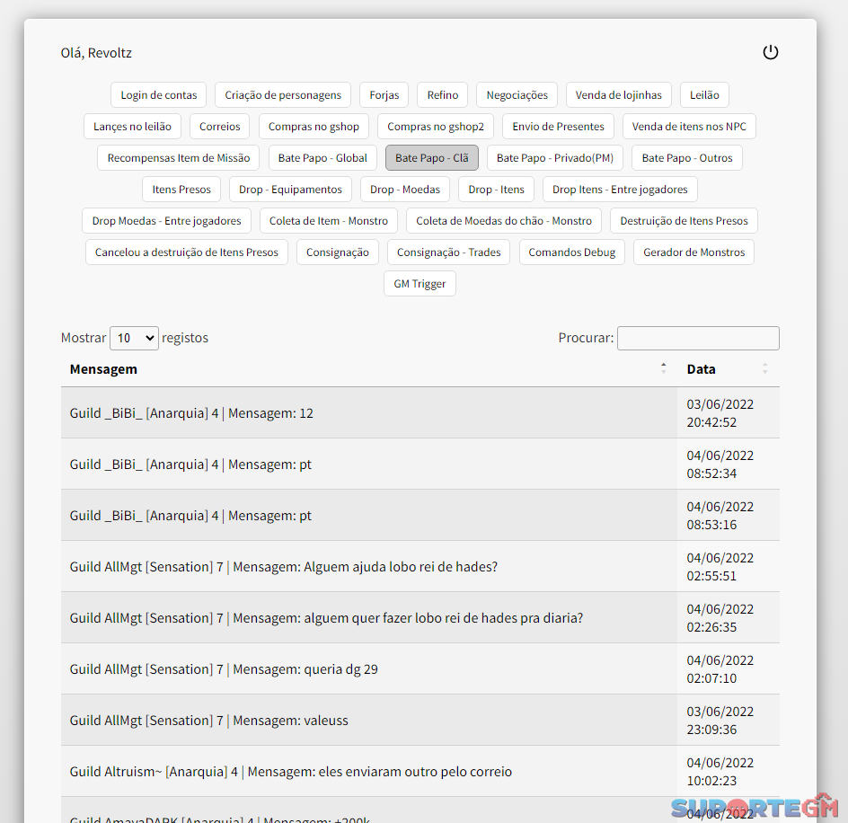
Task: Switch to Bate Papo - Privado(PM)
Action: click(x=555, y=158)
